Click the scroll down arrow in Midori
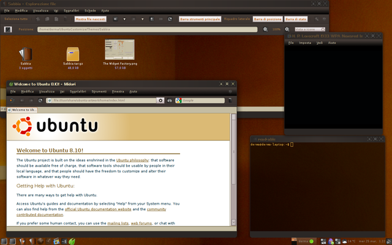Image resolution: width=392 pixels, height=245 pixels. tap(234, 222)
